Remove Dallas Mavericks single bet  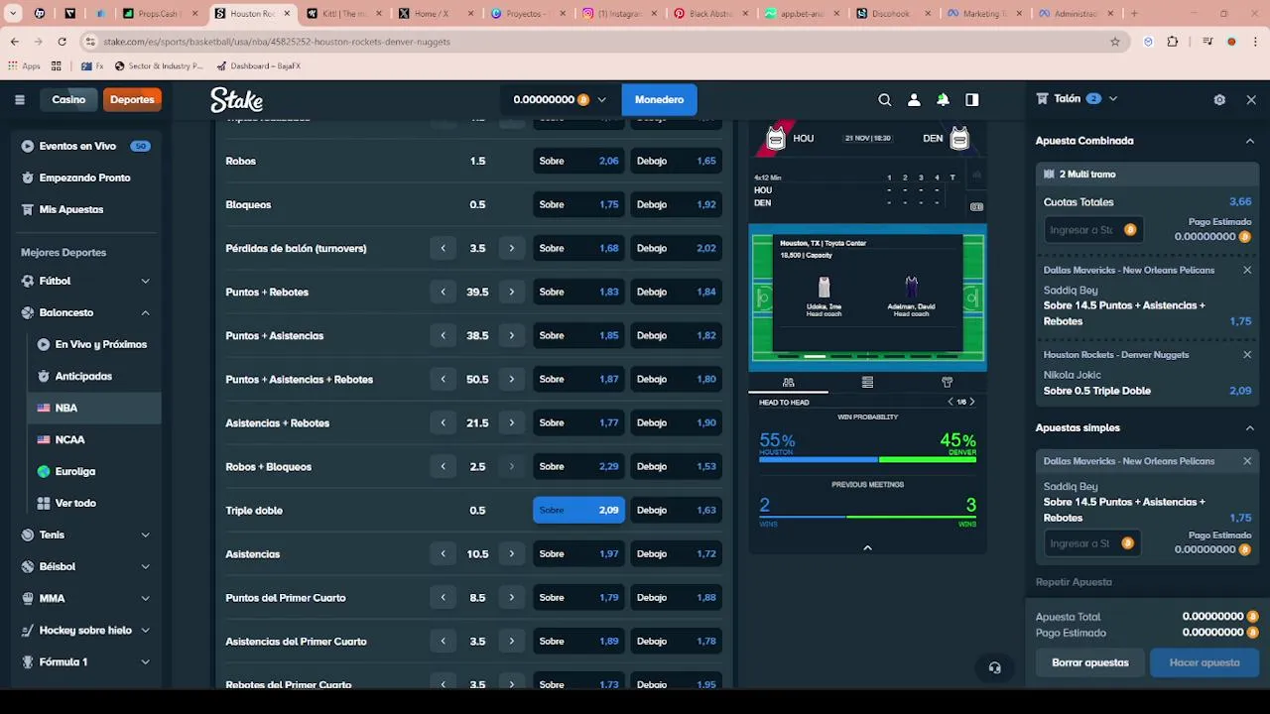(x=1247, y=461)
